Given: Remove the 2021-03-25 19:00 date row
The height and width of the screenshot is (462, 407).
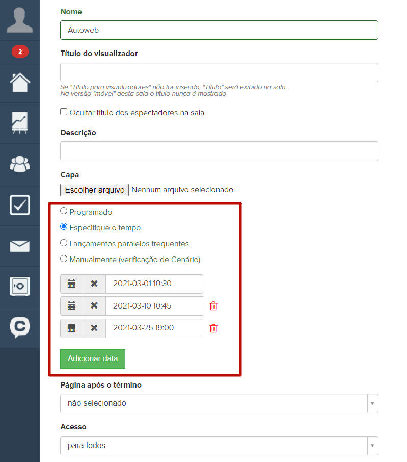Looking at the screenshot, I should 213,328.
